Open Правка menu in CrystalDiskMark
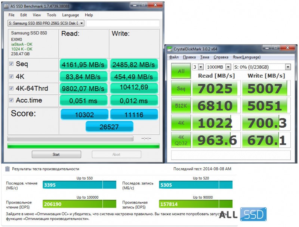Screen dimensions: 299x227 [x=189, y=57]
